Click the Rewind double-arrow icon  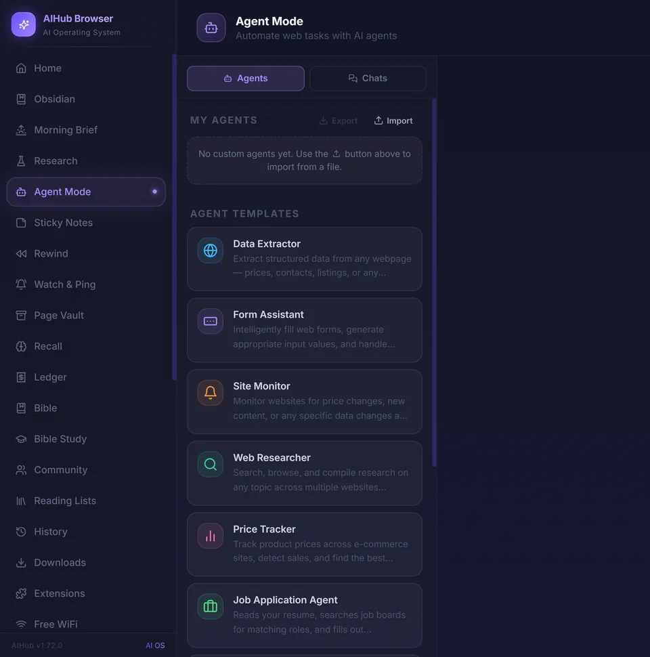tap(21, 253)
